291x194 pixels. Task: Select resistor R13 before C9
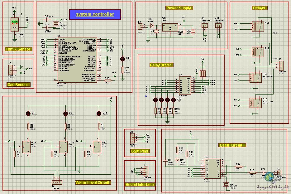[253, 172]
